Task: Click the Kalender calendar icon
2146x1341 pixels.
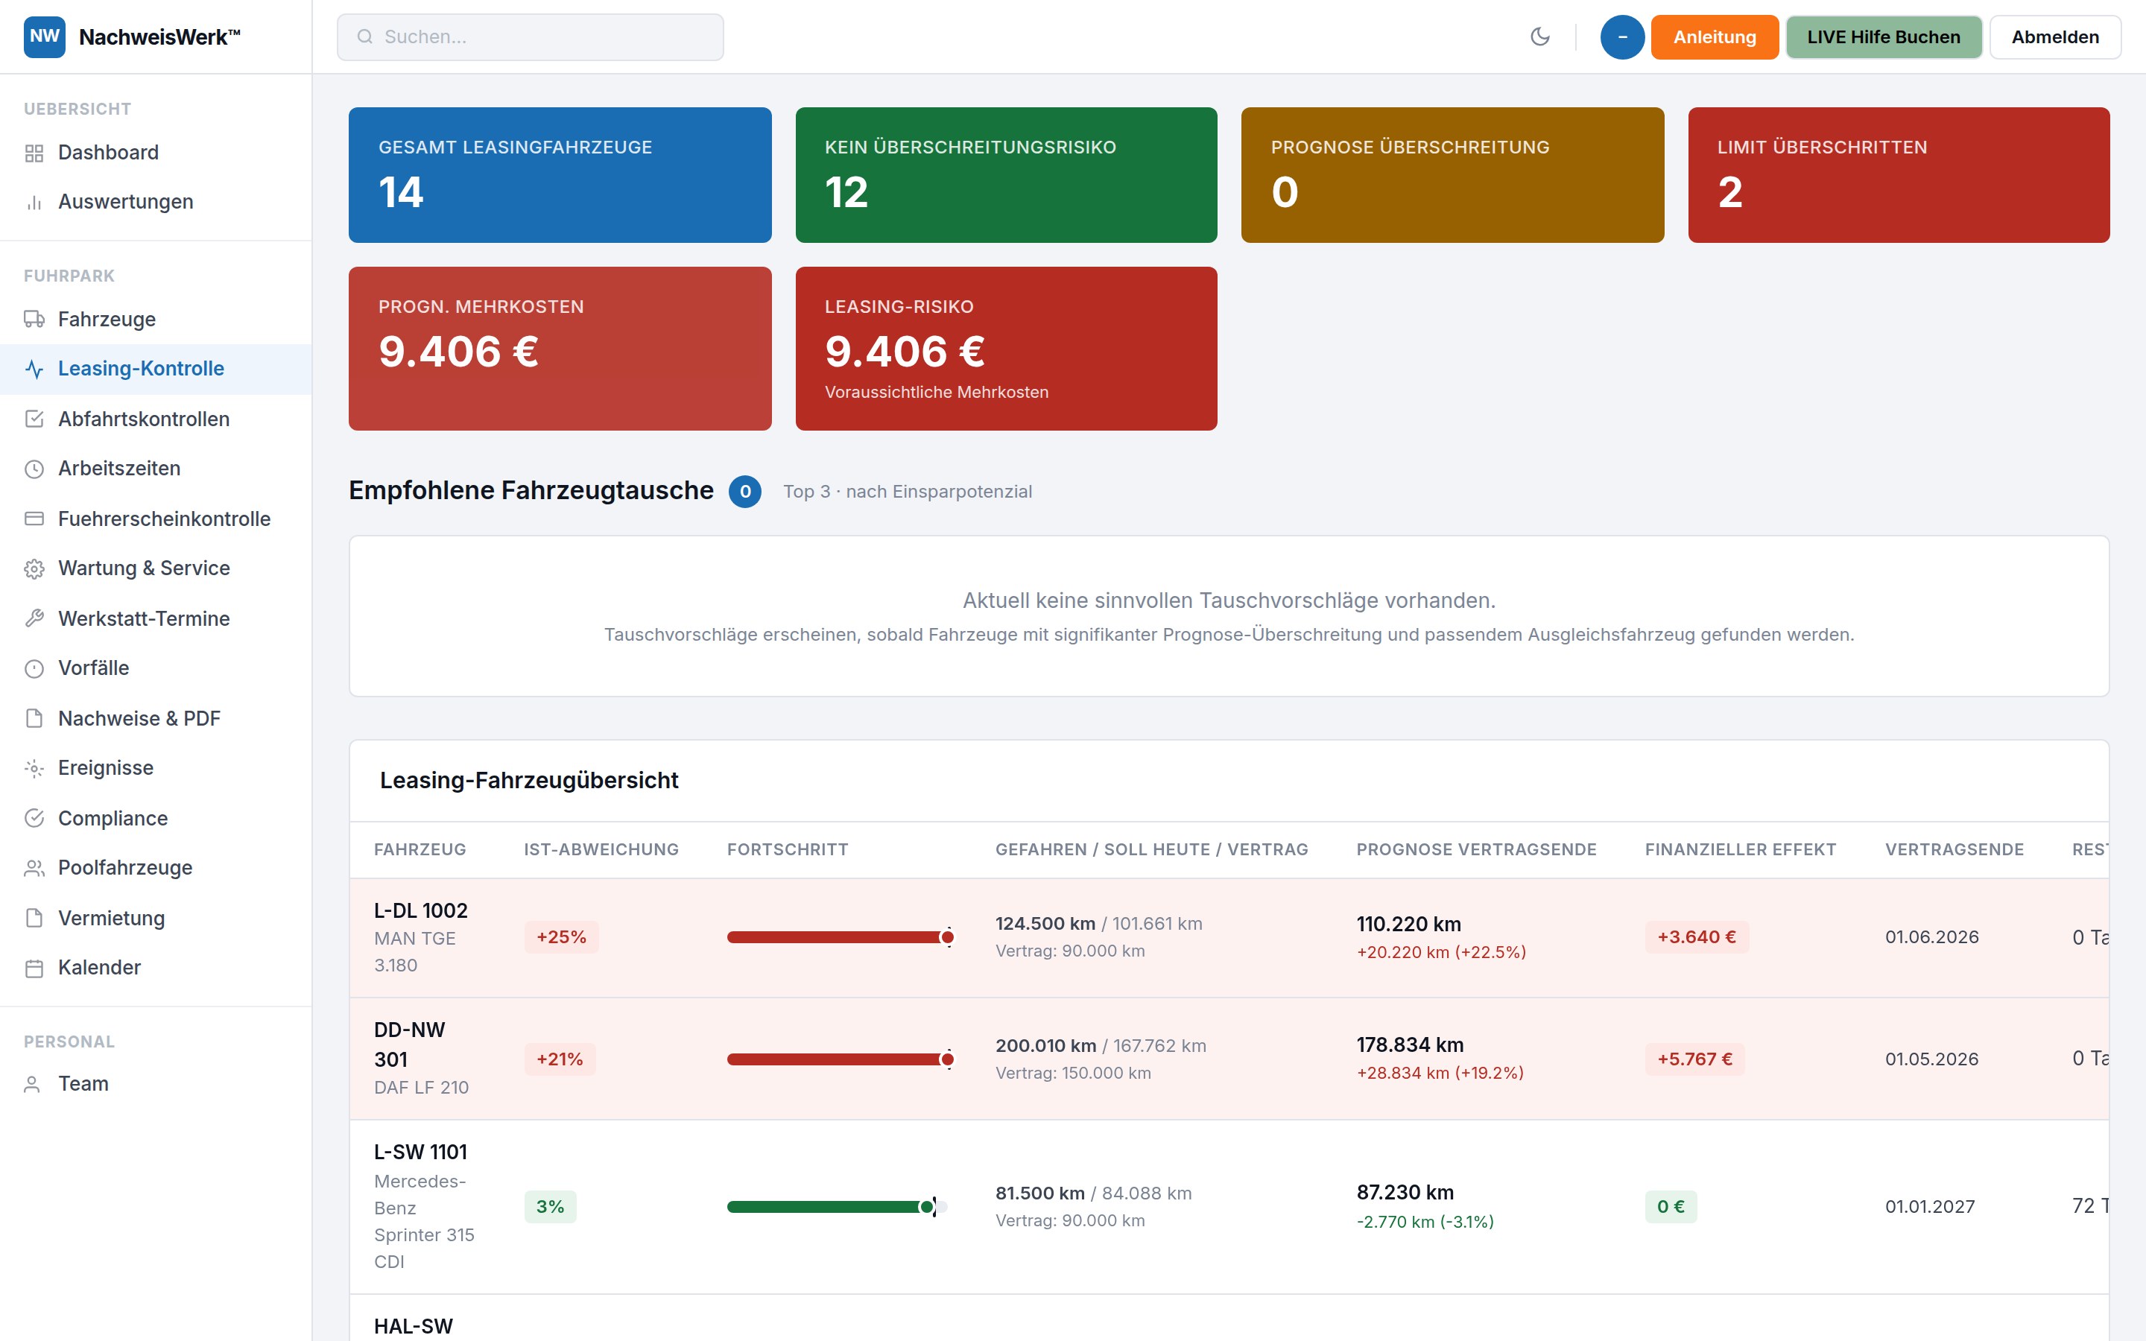Action: 34,968
